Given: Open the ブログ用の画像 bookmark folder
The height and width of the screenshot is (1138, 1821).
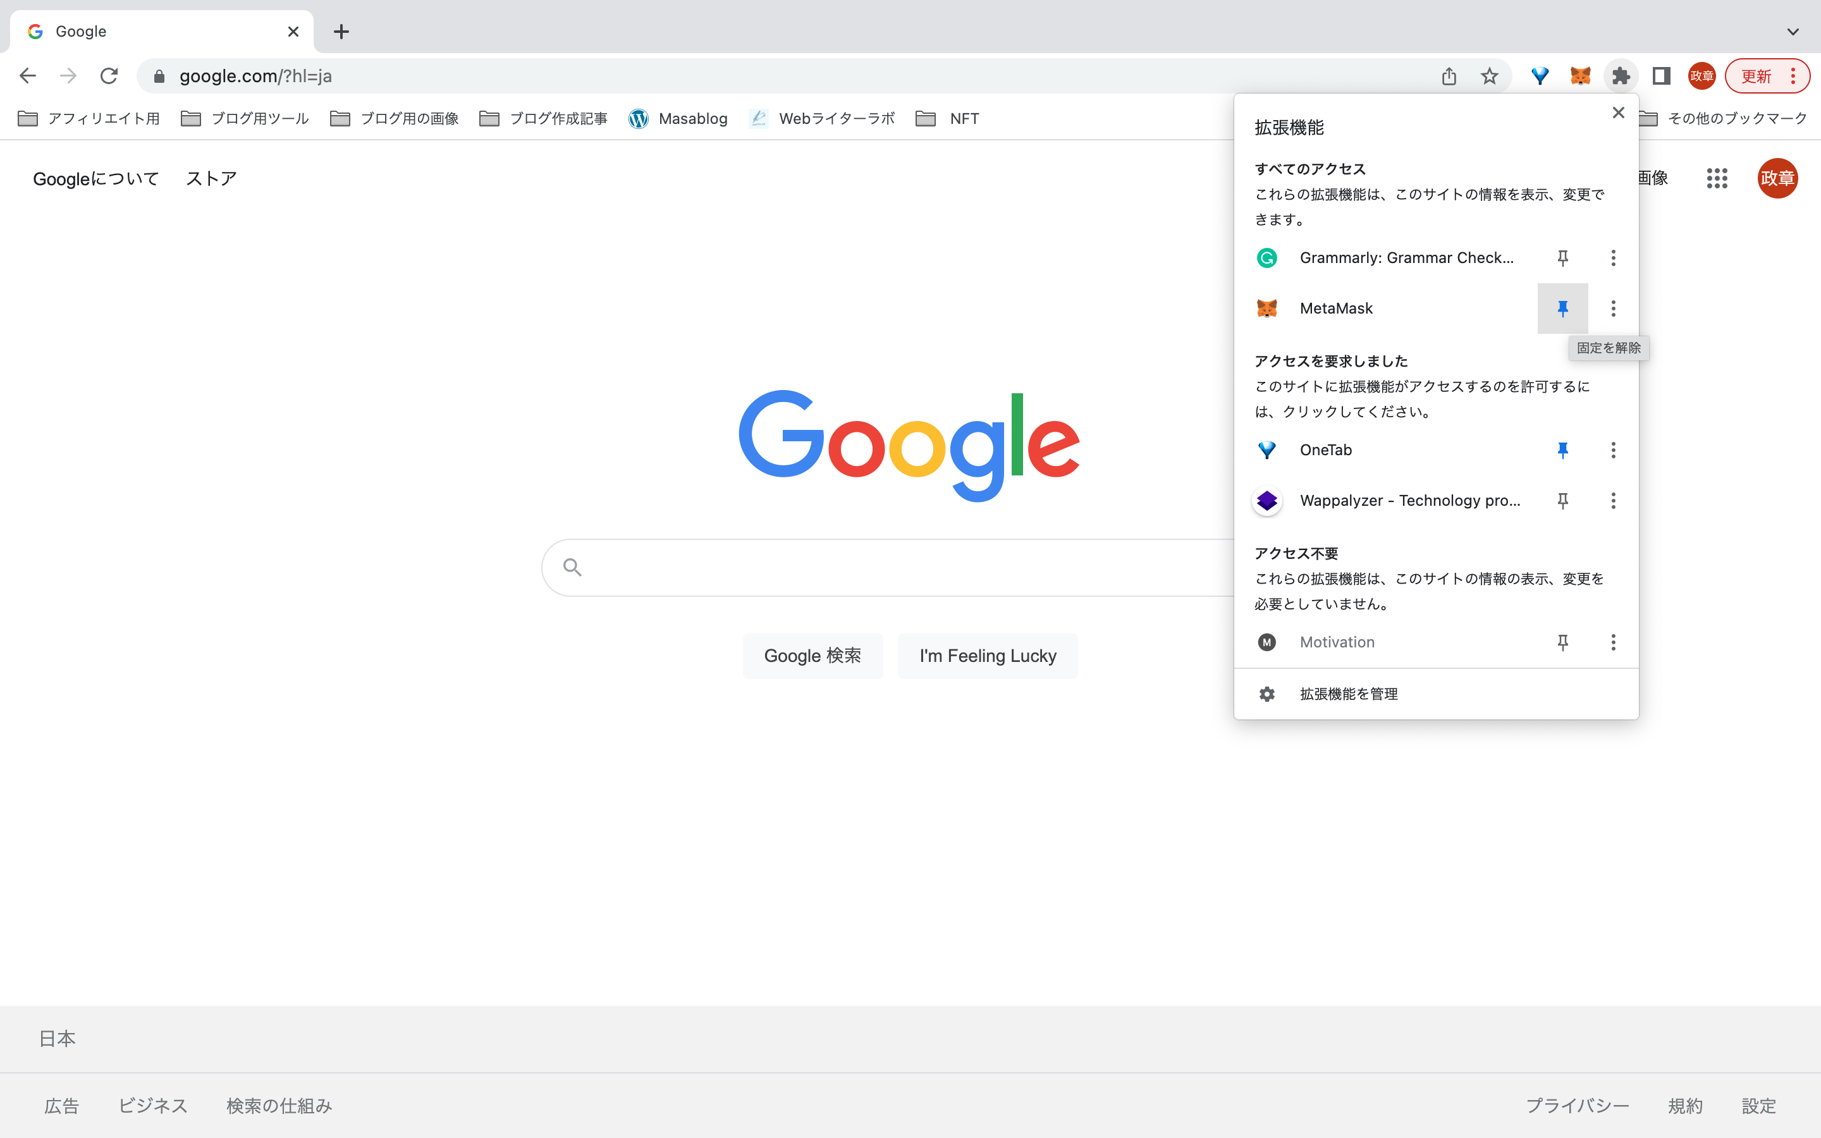Looking at the screenshot, I should point(395,118).
